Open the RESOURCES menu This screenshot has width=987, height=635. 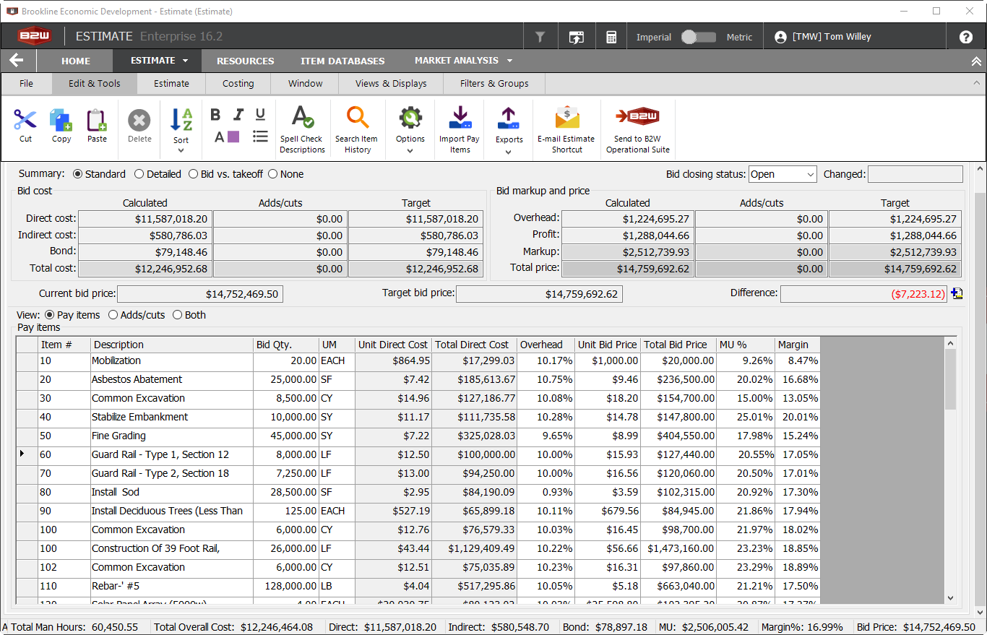pos(246,61)
